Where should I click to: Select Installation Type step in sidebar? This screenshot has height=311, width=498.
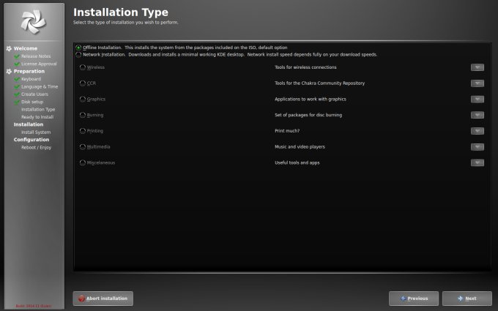click(x=38, y=110)
